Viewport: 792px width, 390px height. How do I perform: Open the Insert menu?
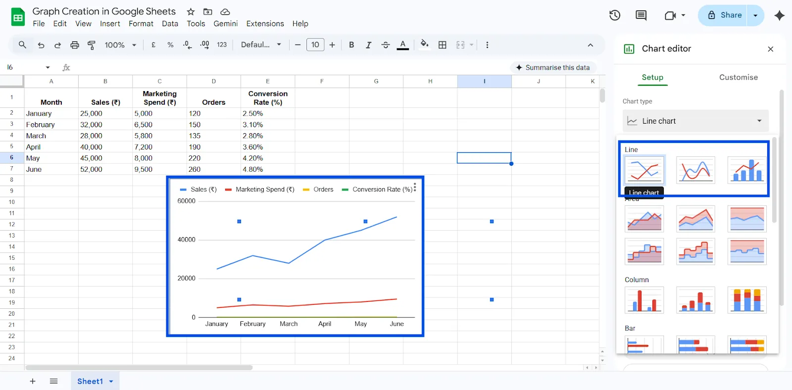point(110,24)
